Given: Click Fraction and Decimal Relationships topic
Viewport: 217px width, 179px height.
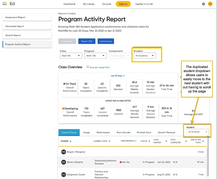Looking at the screenshot, I should [101, 175].
